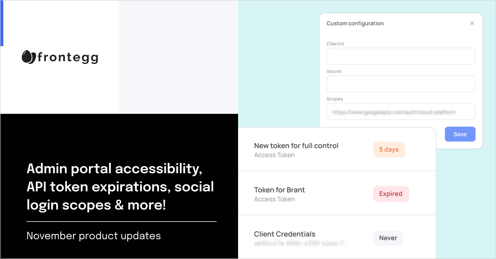
Task: Focus the Secret input field
Action: coord(401,84)
